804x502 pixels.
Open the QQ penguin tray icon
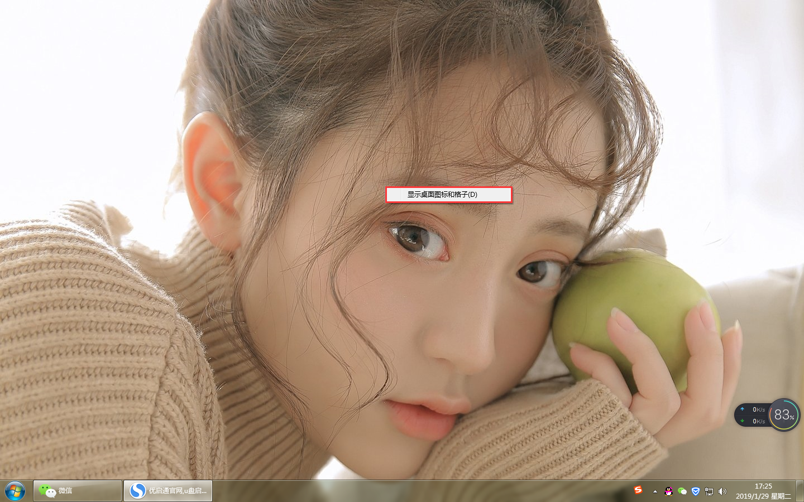tap(668, 491)
